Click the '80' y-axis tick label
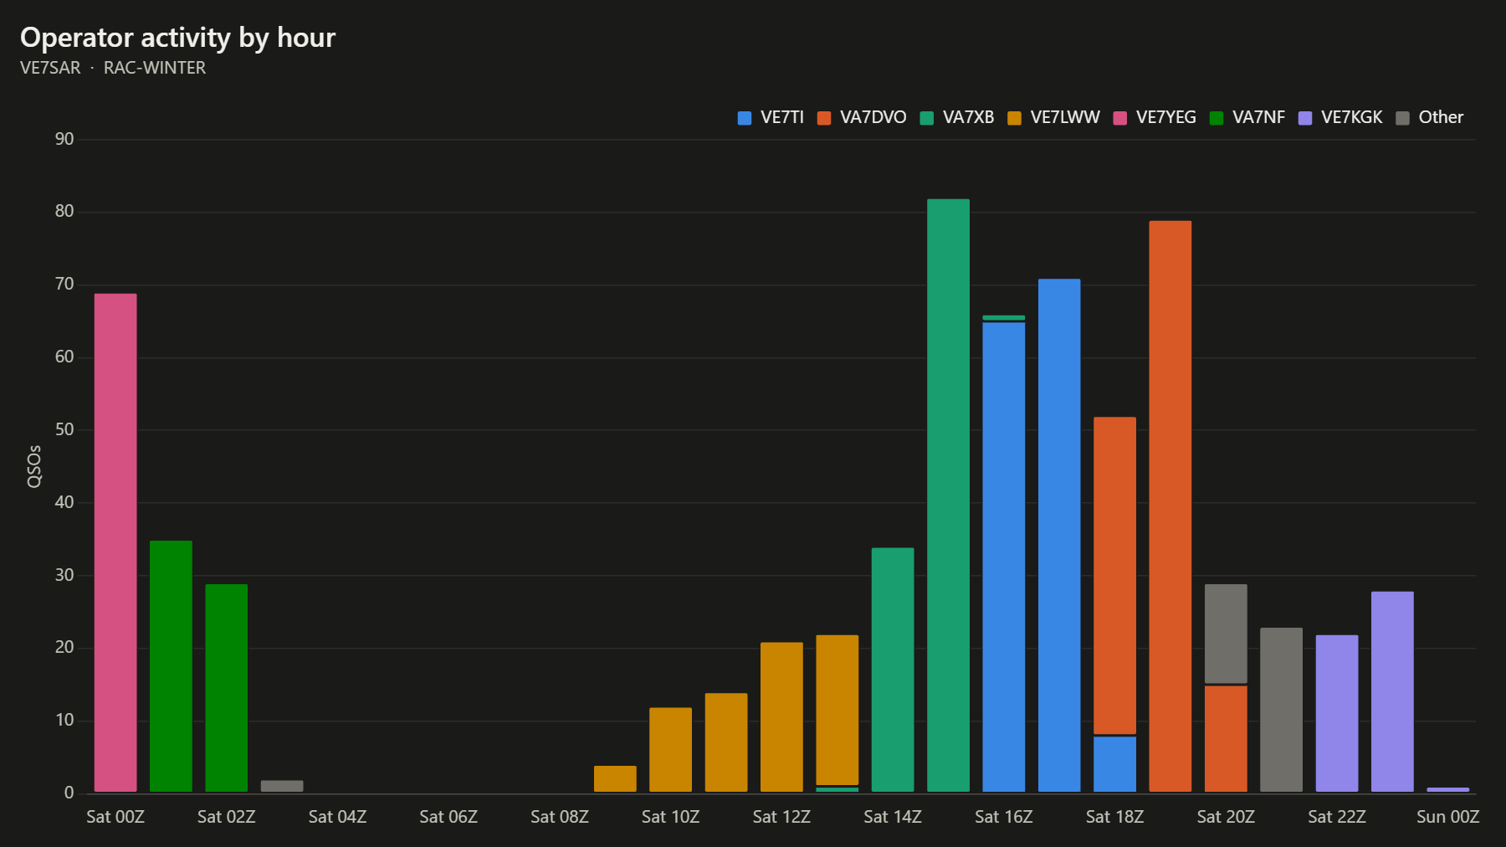 coord(64,212)
